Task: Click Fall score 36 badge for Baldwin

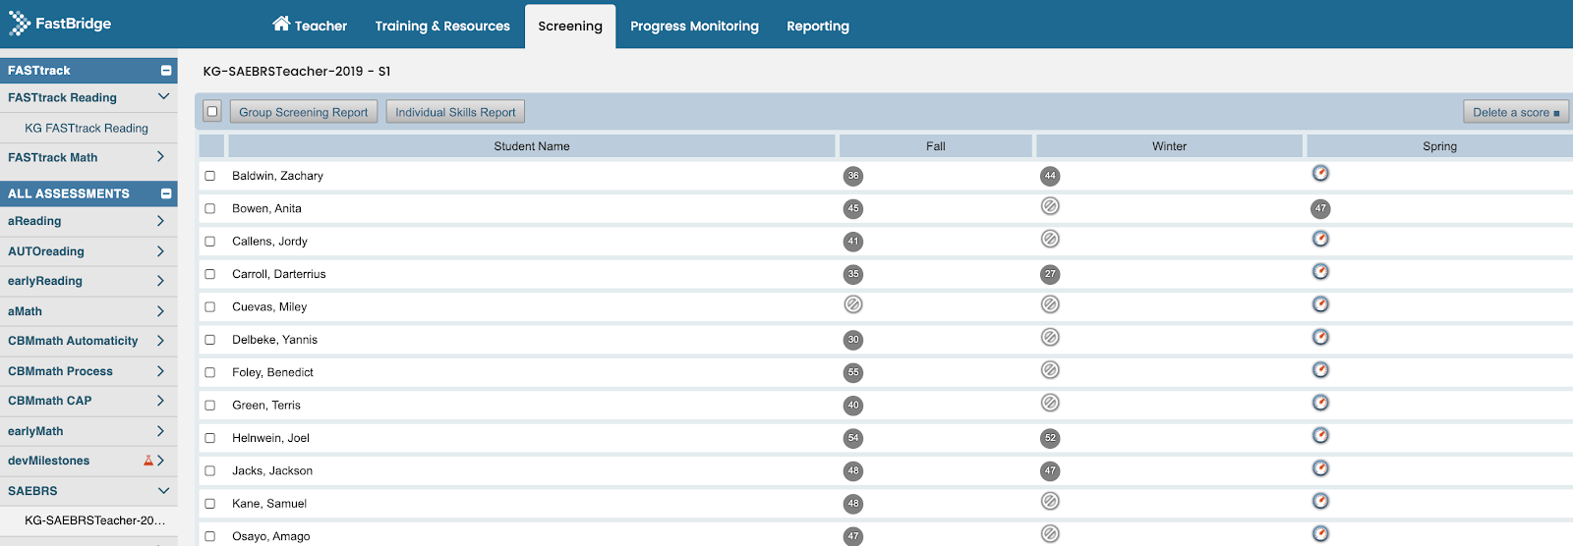Action: [853, 176]
